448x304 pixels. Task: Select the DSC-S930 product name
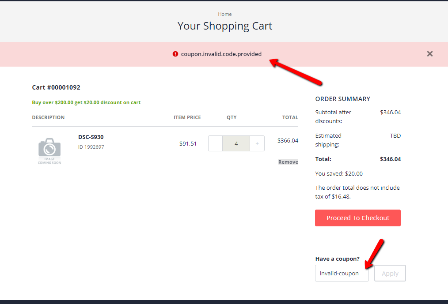click(x=91, y=137)
